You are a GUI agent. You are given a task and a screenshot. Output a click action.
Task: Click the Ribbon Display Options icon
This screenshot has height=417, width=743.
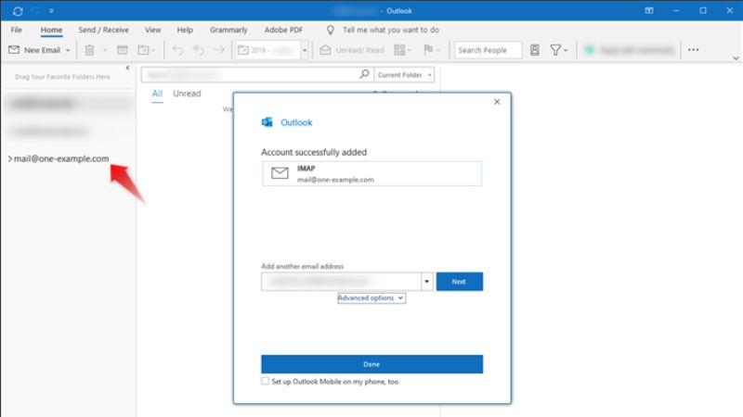point(648,10)
